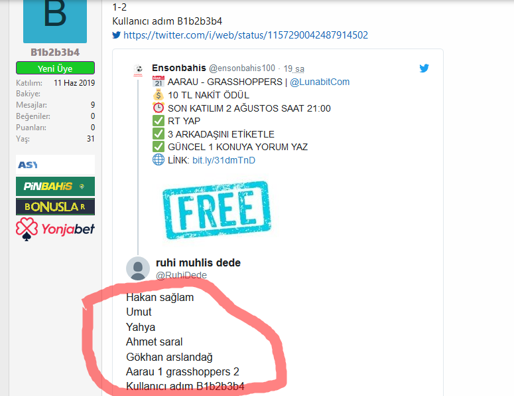The height and width of the screenshot is (396, 514).
Task: Click ruhi muhlis dede's gray avatar
Action: [138, 268]
